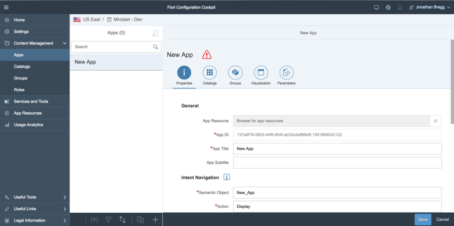Click the list details icon in footer
The width and height of the screenshot is (454, 226).
coord(94,220)
